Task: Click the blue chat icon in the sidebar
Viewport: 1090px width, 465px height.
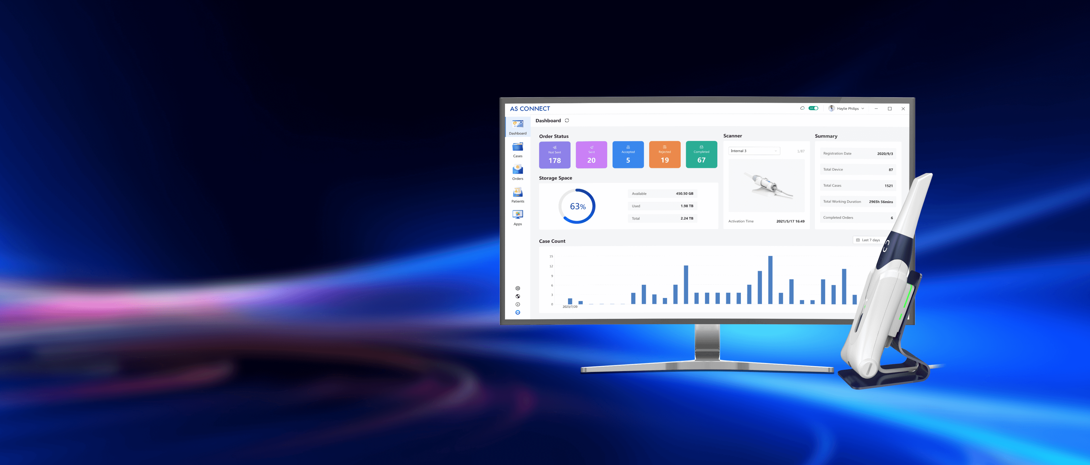Action: (x=517, y=312)
